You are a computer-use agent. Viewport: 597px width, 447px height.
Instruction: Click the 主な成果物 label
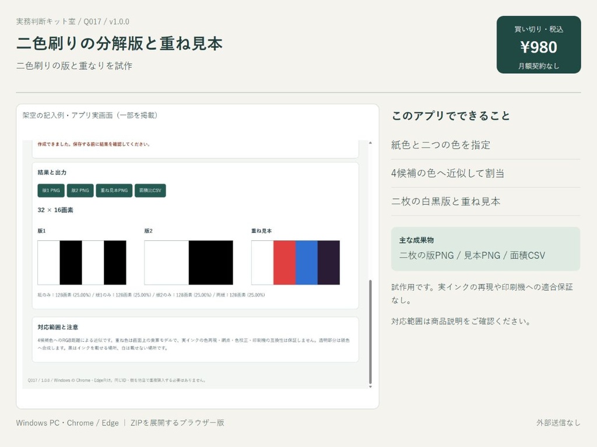click(416, 240)
